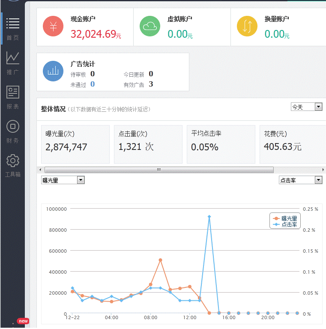Viewport: 326px width, 329px height.
Task: Click the horizontal scrollbar thumb
Action: (x=159, y=170)
